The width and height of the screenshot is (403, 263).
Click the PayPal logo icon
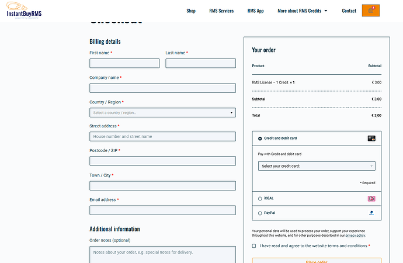tap(371, 213)
